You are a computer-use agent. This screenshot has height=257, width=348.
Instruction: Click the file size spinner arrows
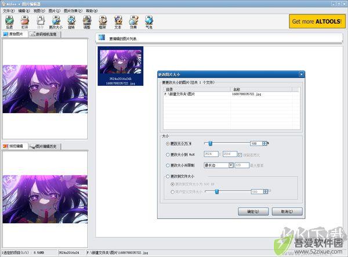(x=266, y=191)
